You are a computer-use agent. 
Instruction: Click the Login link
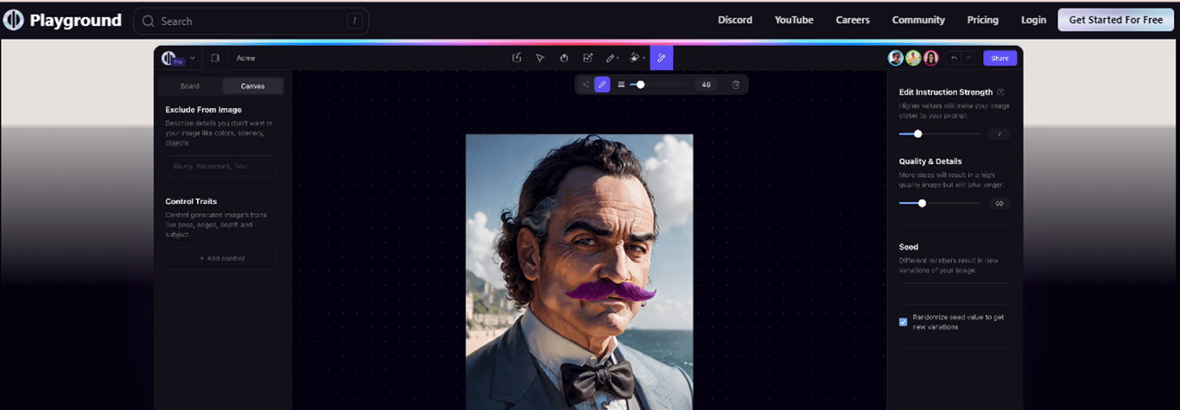(x=1033, y=20)
